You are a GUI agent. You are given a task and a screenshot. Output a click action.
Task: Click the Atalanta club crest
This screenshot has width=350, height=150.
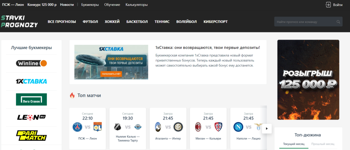[158, 127]
